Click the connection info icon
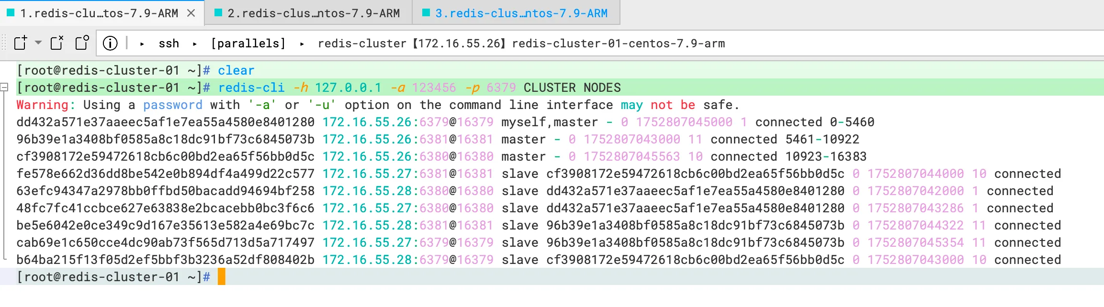This screenshot has height=307, width=1104. click(x=110, y=43)
